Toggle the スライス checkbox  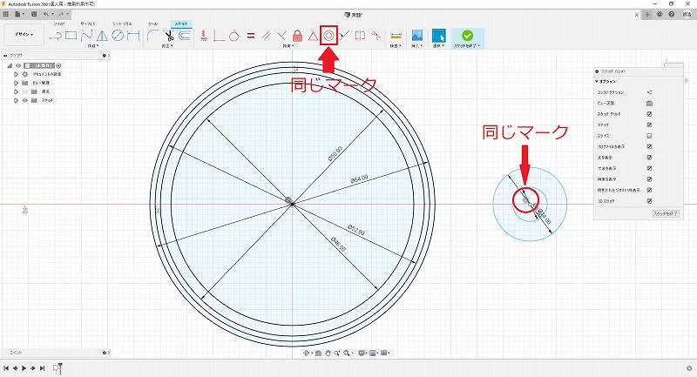pyautogui.click(x=649, y=136)
